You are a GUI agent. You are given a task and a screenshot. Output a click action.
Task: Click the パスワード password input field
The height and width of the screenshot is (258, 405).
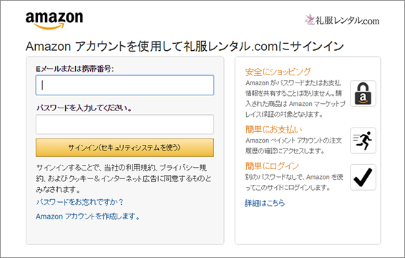click(125, 125)
